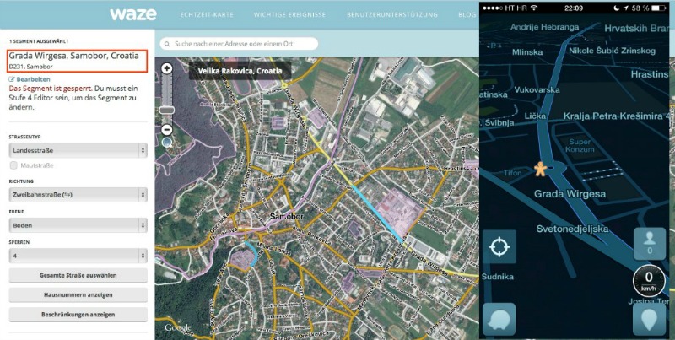Tap Lička label on phone map
This screenshot has height=340, width=675.
tap(535, 116)
